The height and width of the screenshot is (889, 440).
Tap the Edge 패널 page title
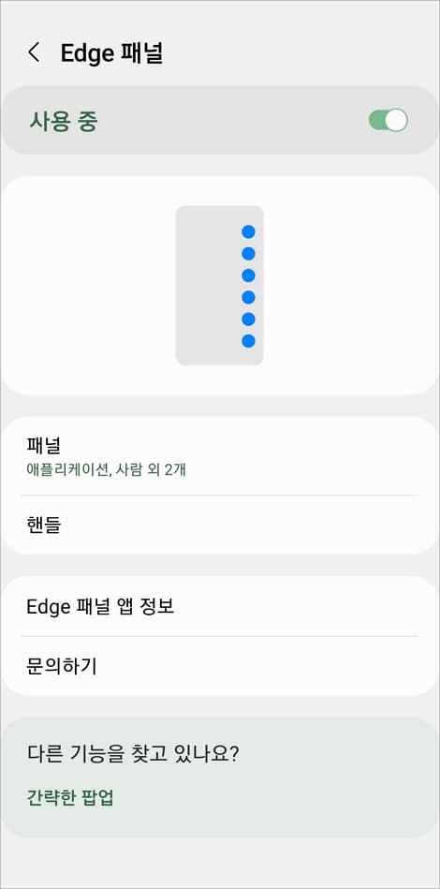[x=111, y=53]
